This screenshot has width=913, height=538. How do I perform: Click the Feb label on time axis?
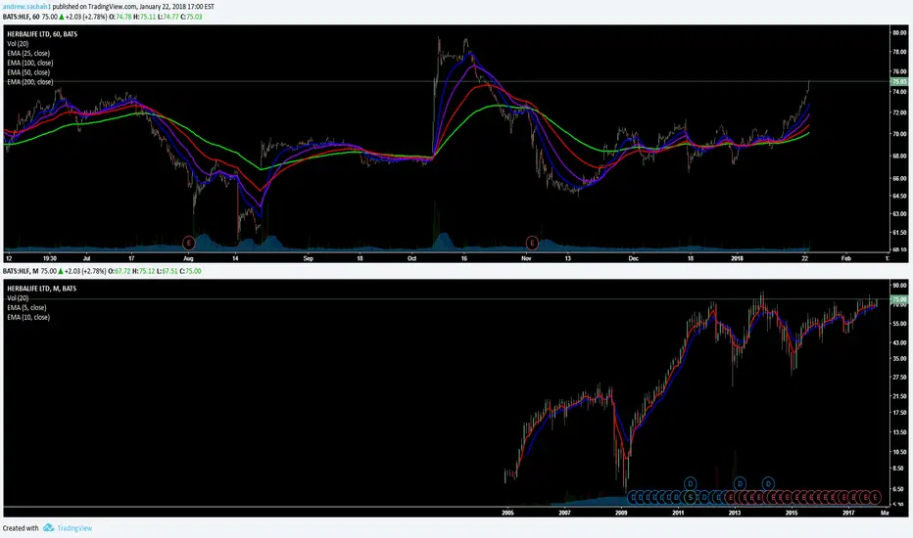pyautogui.click(x=846, y=258)
